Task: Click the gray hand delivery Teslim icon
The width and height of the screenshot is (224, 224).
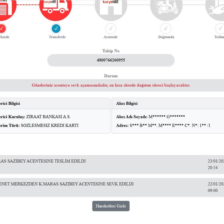Action: [x=215, y=8]
